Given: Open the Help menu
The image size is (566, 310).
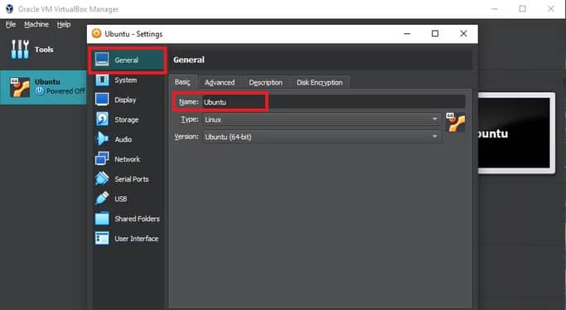Looking at the screenshot, I should pyautogui.click(x=64, y=24).
